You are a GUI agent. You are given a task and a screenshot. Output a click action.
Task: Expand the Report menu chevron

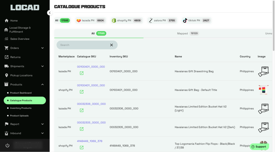point(42,124)
